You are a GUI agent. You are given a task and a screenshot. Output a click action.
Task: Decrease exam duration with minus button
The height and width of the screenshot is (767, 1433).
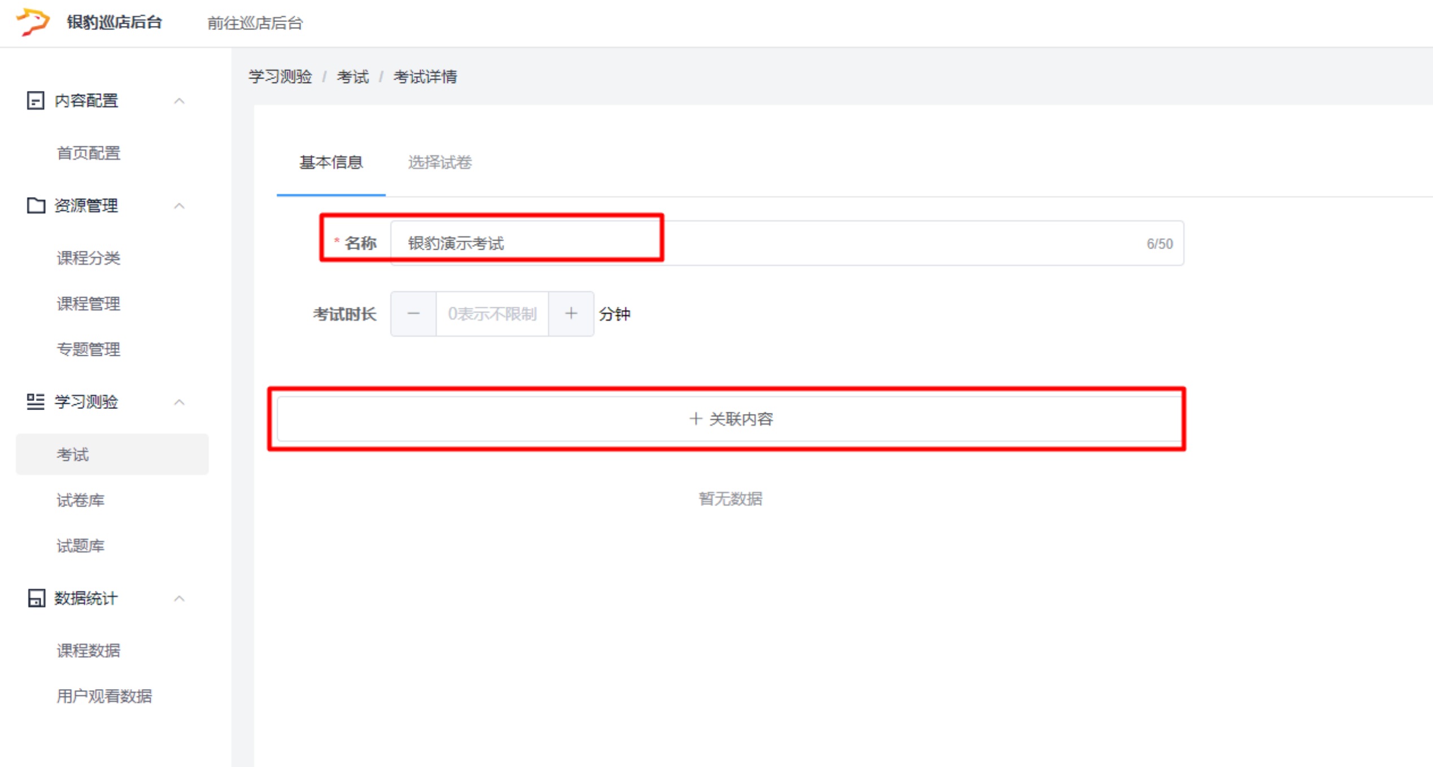point(413,313)
